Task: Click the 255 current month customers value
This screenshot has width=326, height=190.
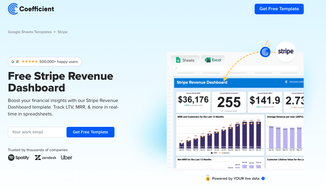Action: tap(229, 102)
